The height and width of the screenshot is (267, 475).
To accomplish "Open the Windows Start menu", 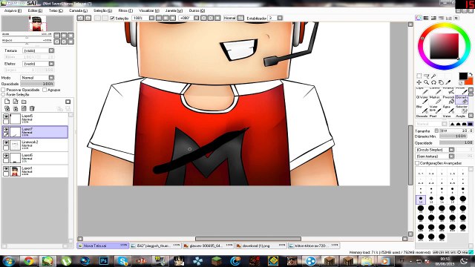I will coord(9,260).
